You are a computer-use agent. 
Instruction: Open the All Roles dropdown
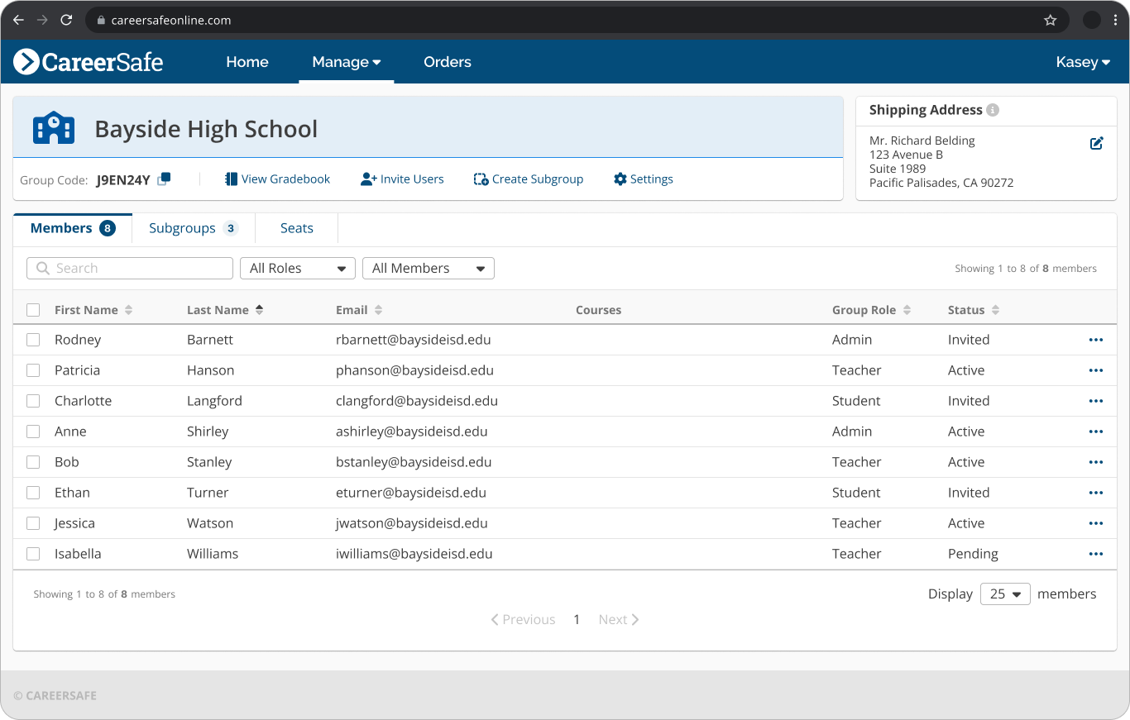point(297,268)
